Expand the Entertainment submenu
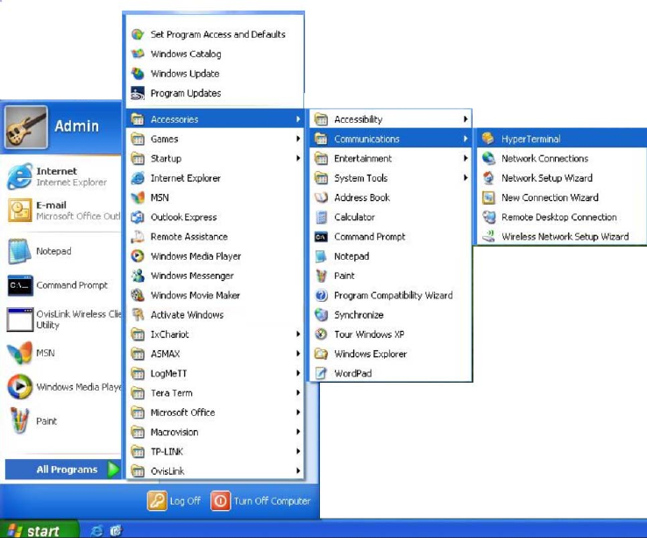This screenshot has width=647, height=538. coord(362,159)
